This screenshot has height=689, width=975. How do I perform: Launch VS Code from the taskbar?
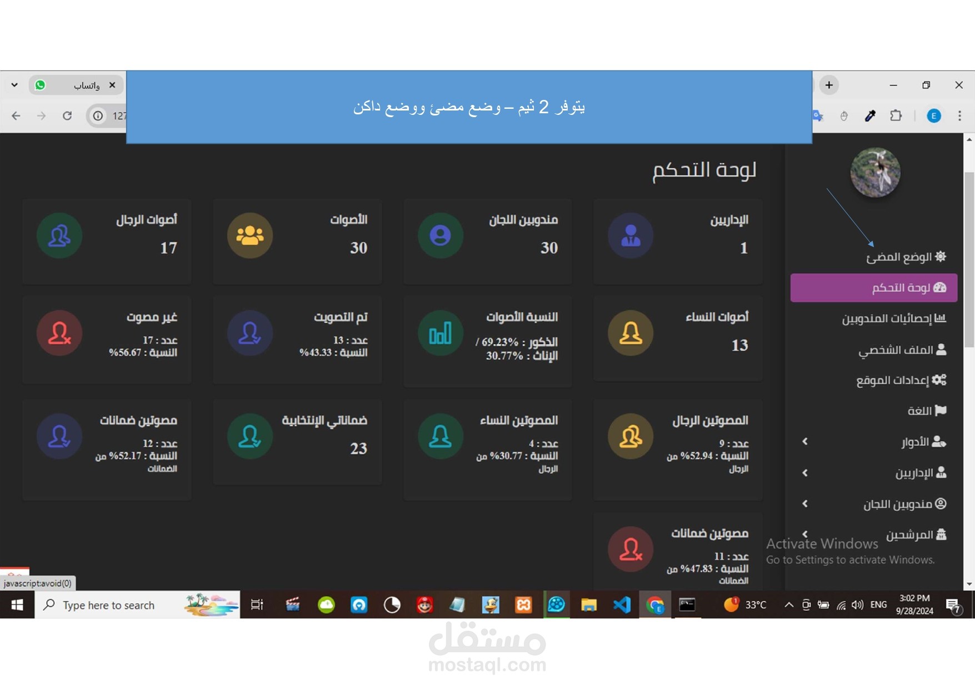(x=622, y=605)
